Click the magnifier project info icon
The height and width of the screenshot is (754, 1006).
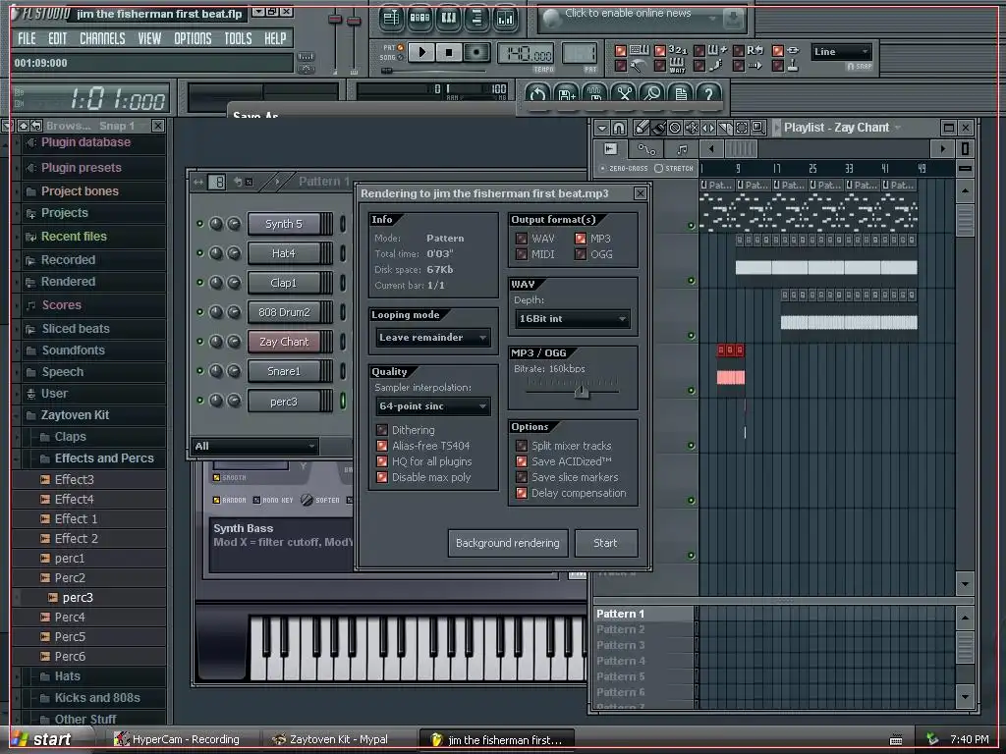pyautogui.click(x=652, y=94)
